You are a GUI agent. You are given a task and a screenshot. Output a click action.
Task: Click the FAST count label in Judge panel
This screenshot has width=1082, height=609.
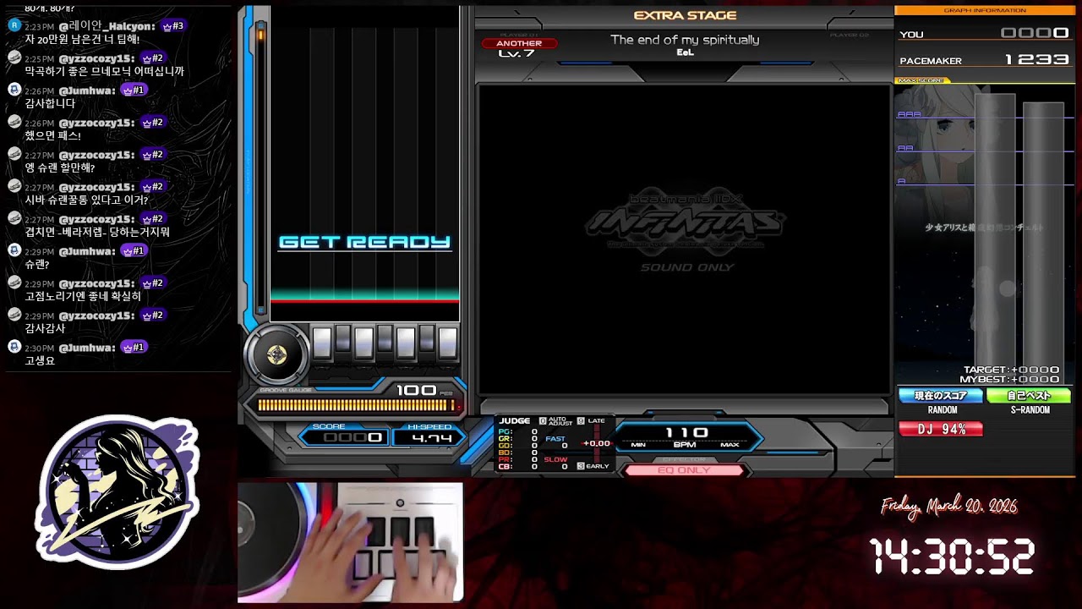555,439
